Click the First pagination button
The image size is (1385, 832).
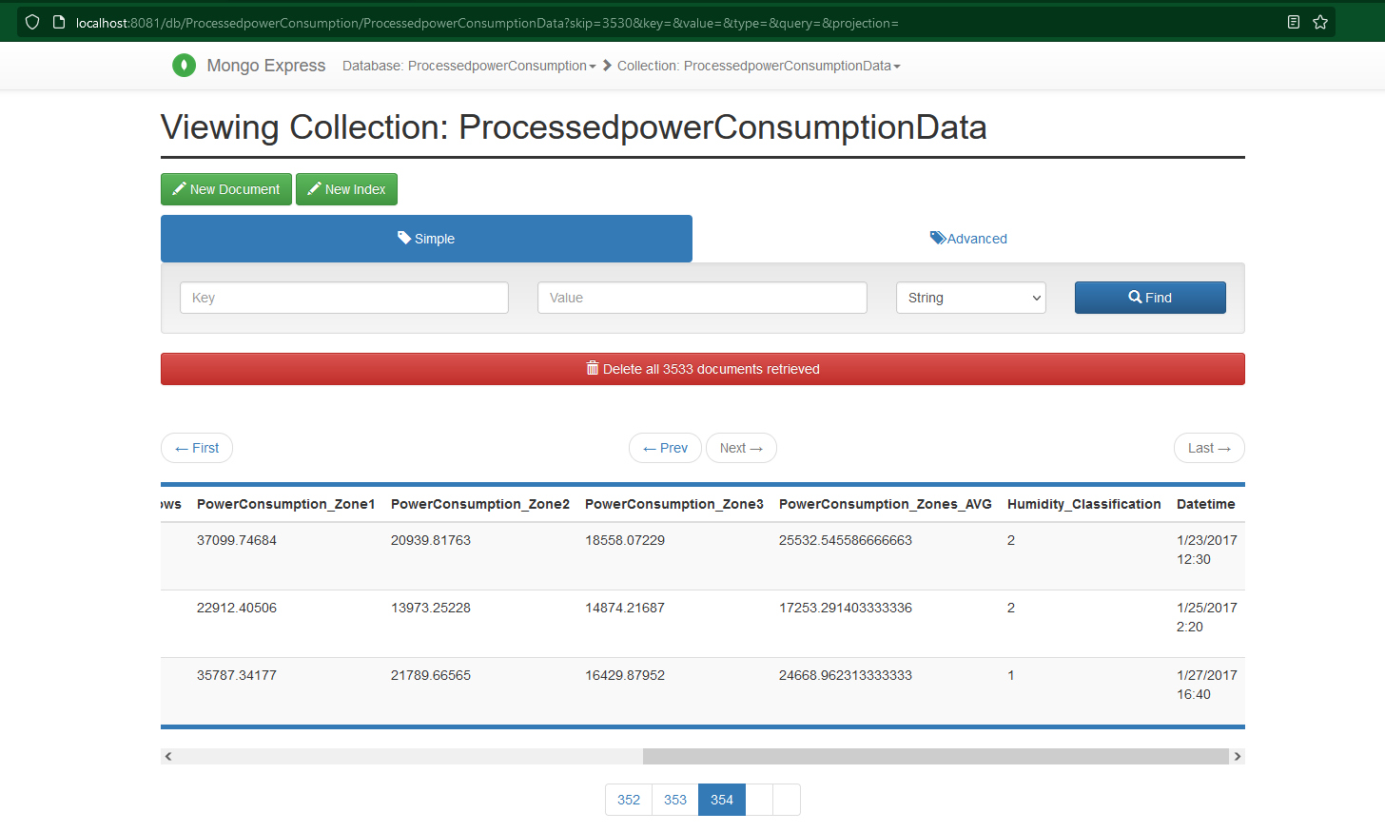(196, 447)
